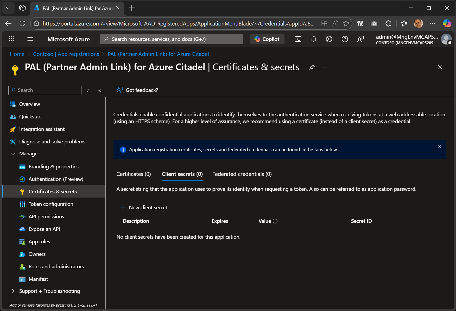Dismiss the blue information banner

tap(439, 147)
